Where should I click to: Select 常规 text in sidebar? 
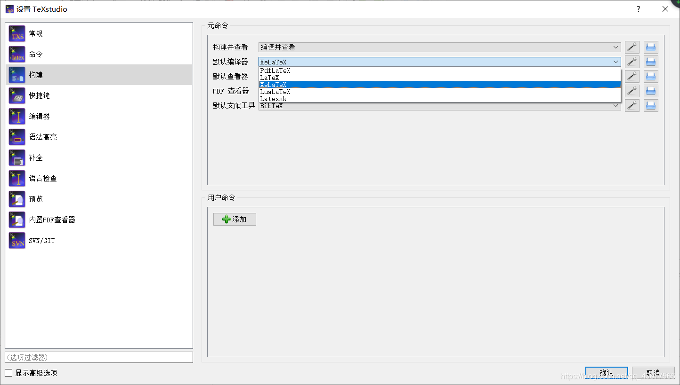(x=36, y=34)
